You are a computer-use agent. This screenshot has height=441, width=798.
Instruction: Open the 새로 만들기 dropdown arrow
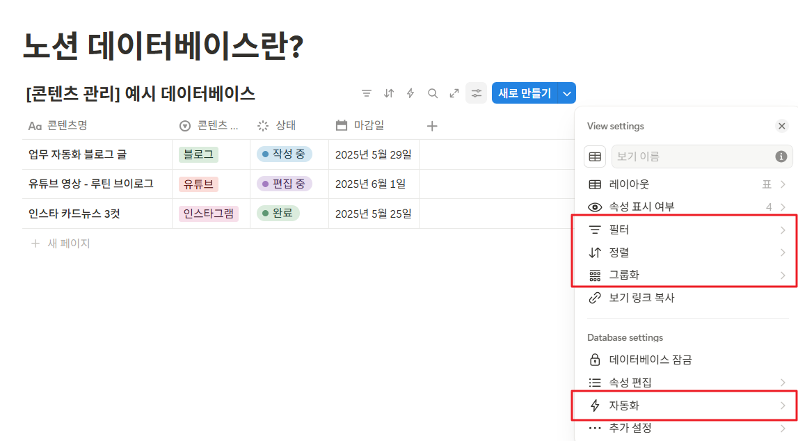coord(566,93)
